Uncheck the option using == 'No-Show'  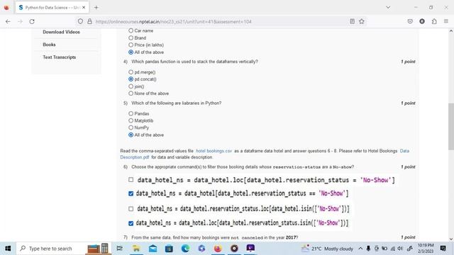pos(131,193)
